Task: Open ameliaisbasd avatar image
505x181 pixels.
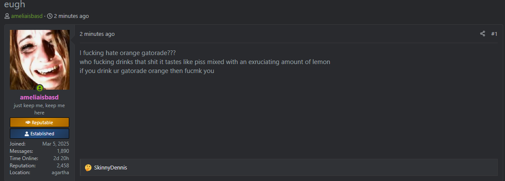Action: (x=39, y=59)
